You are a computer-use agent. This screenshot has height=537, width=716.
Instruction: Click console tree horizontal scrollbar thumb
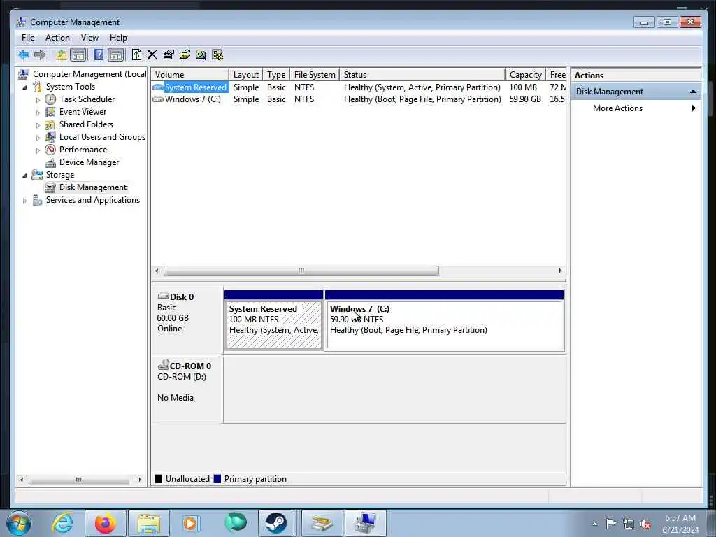pos(79,480)
